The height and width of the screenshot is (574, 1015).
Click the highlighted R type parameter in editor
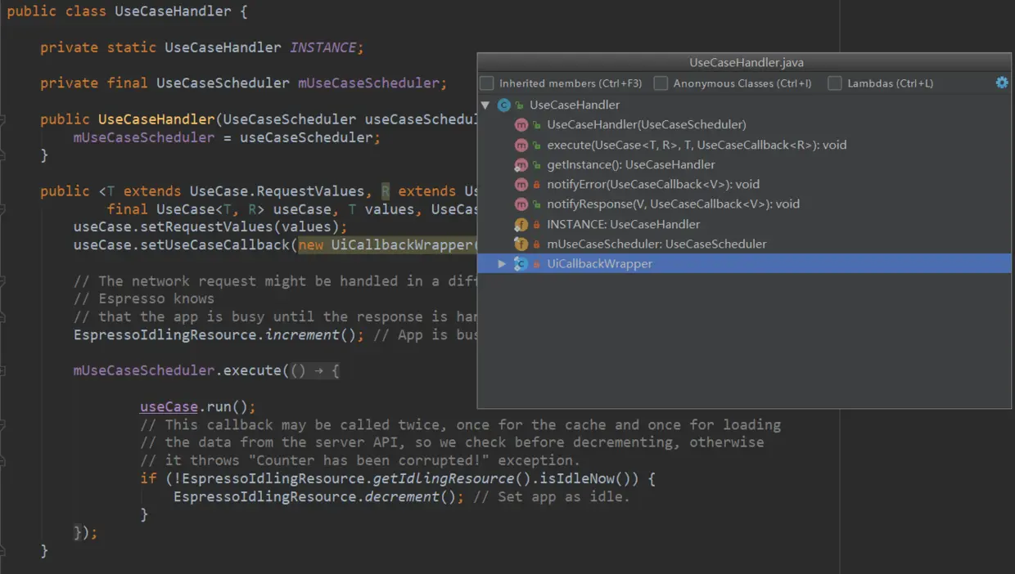386,191
